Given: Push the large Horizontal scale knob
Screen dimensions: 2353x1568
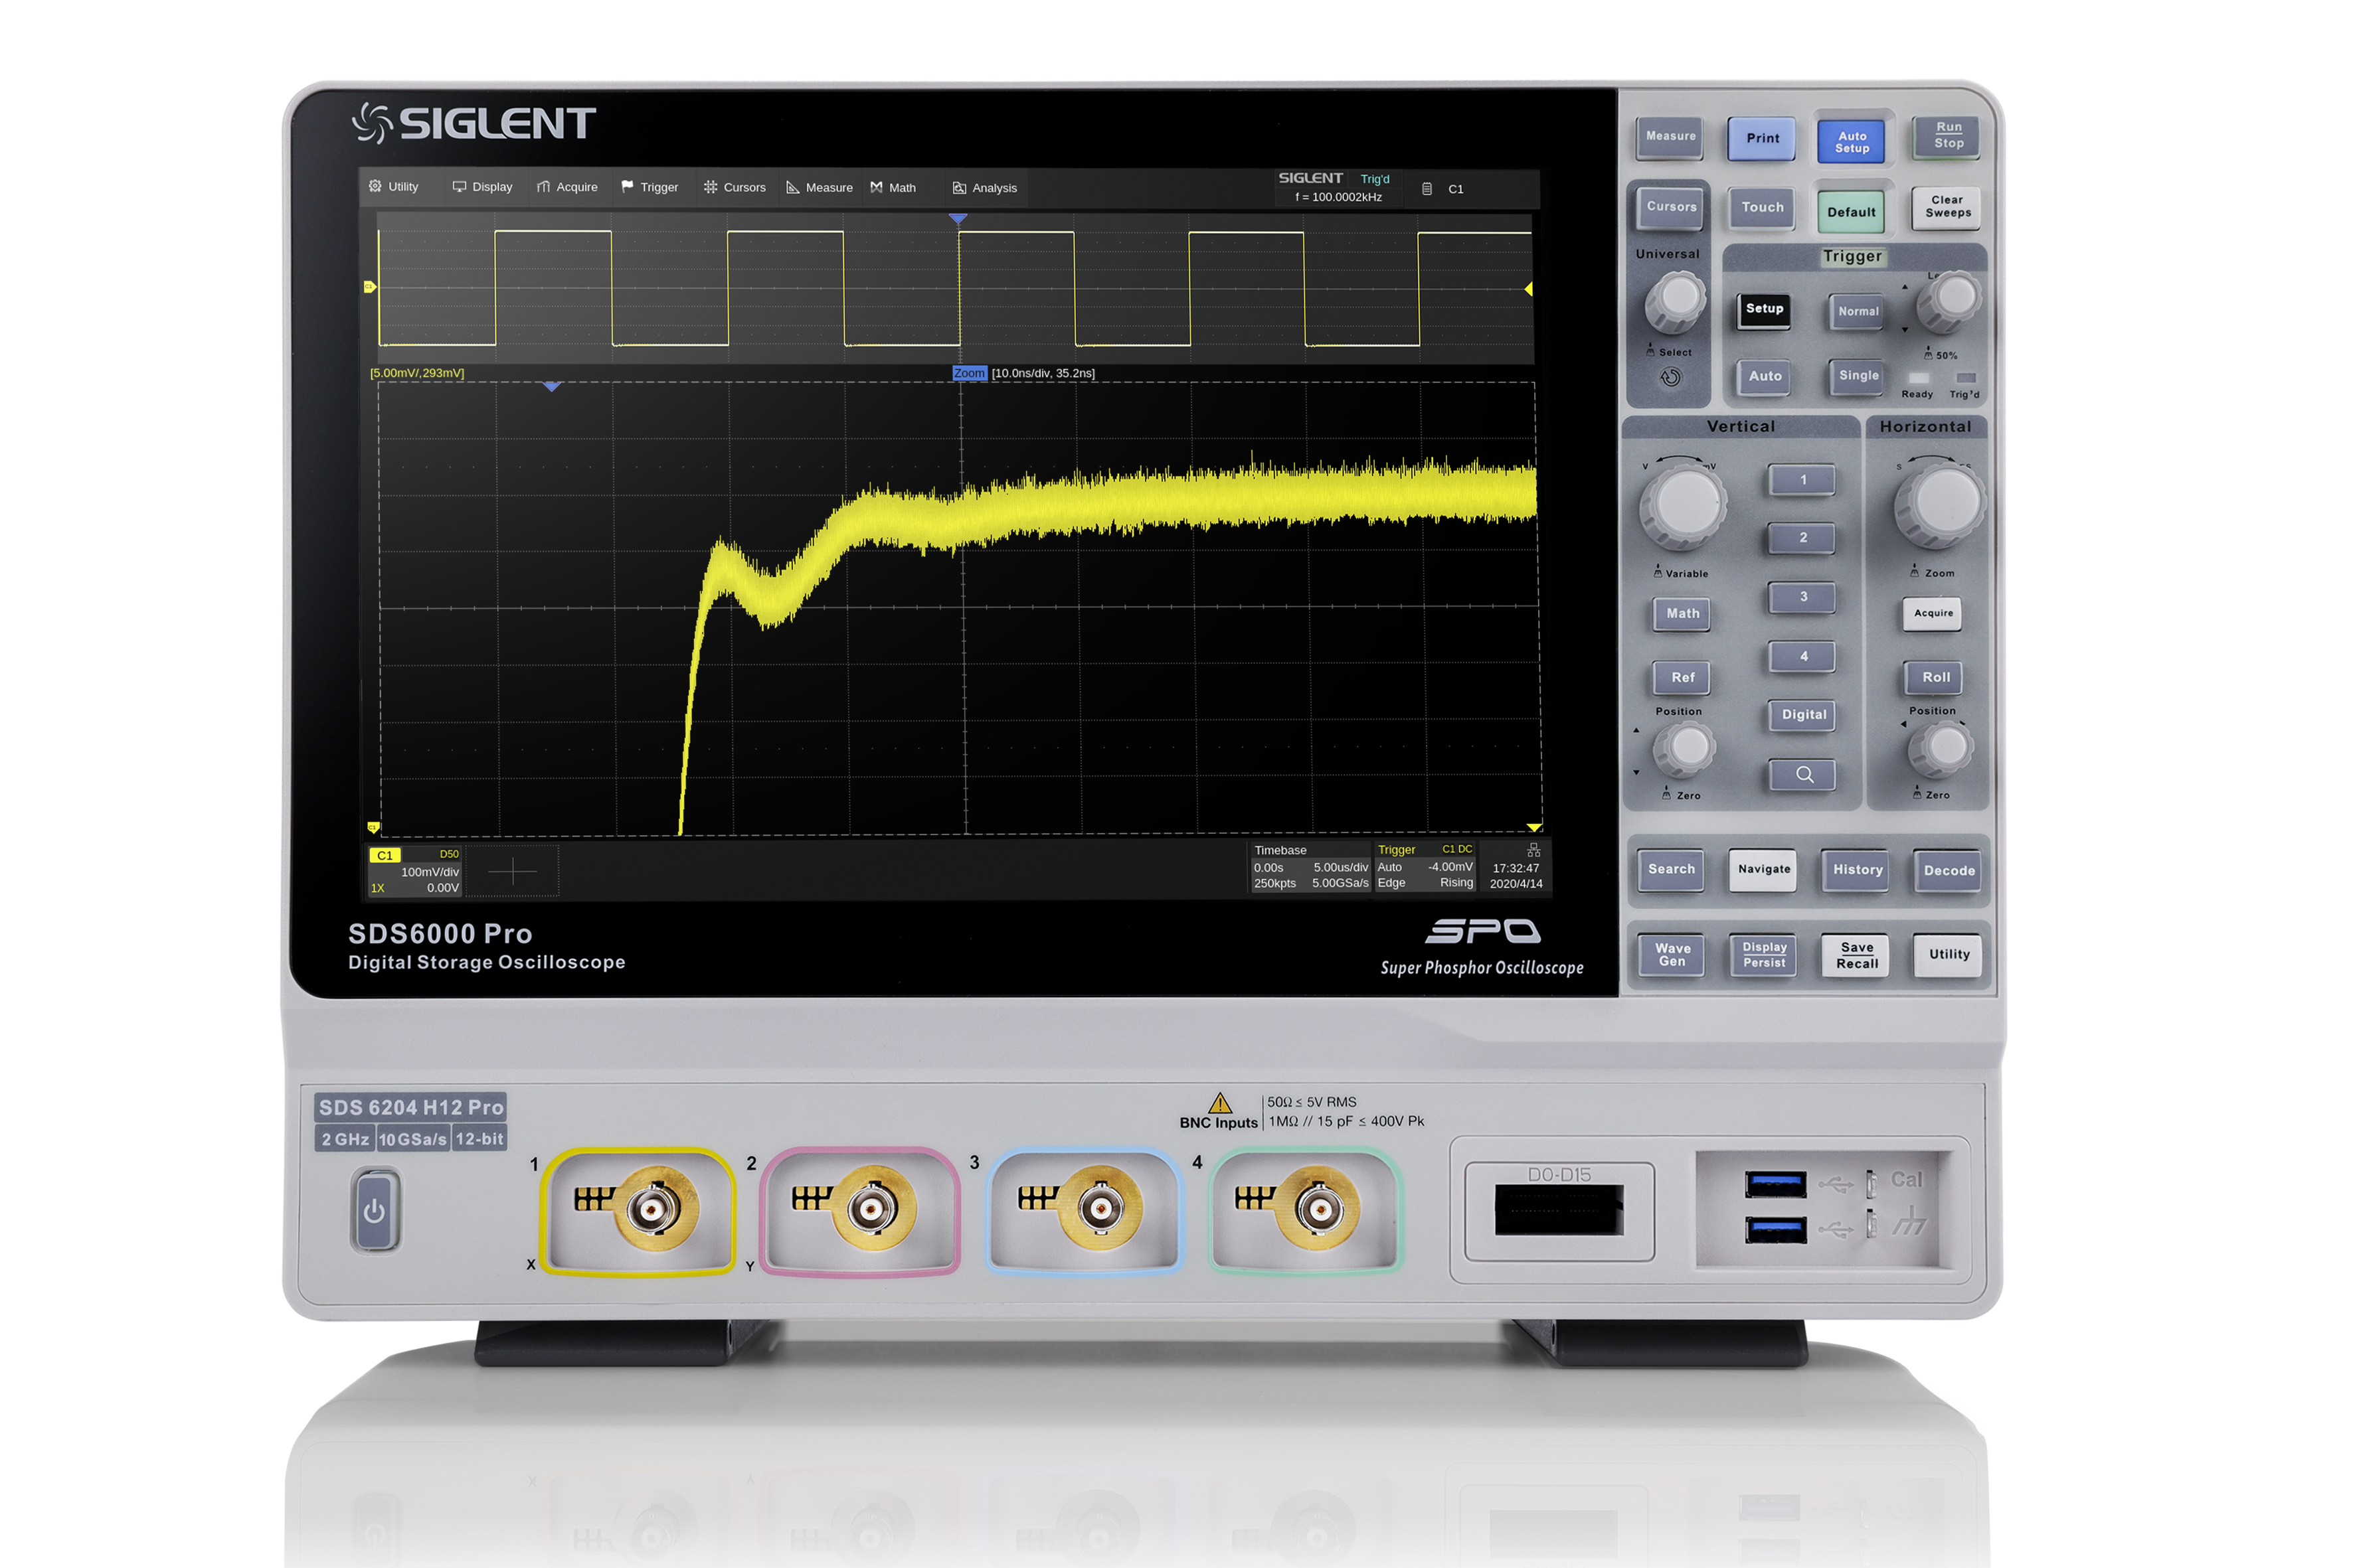Looking at the screenshot, I should pos(1941,504).
